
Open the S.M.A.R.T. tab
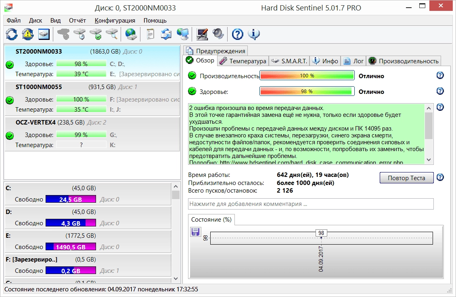click(289, 61)
